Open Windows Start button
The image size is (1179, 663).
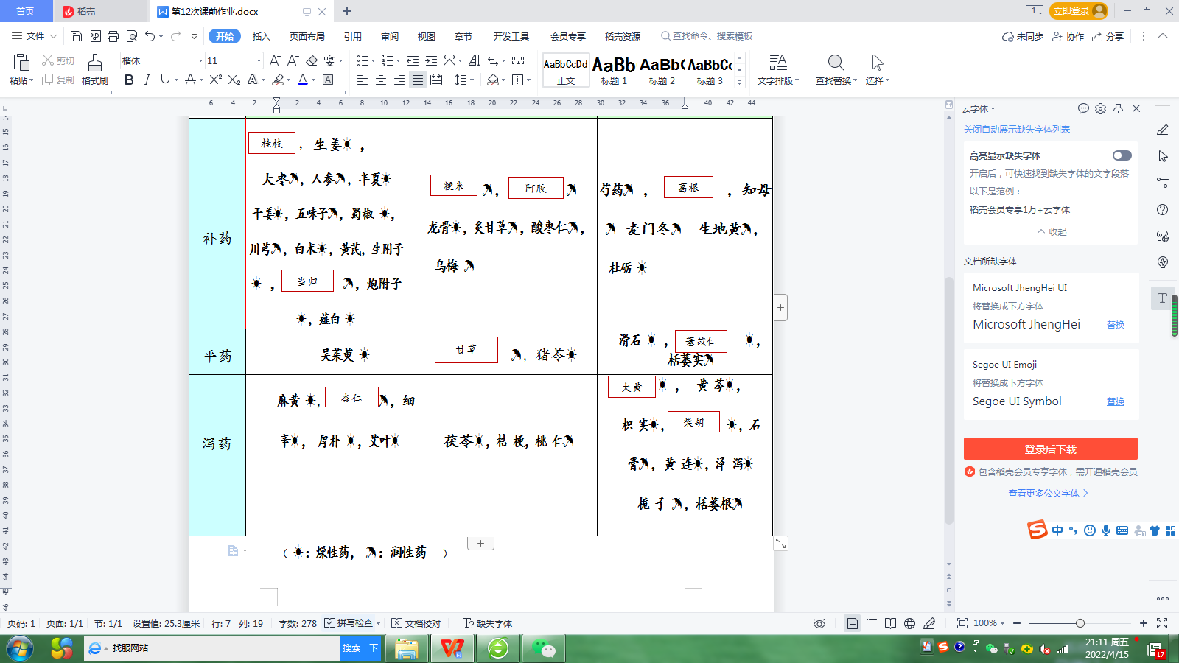click(20, 648)
